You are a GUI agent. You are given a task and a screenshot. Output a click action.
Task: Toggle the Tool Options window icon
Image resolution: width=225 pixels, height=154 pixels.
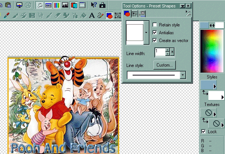point(48,5)
